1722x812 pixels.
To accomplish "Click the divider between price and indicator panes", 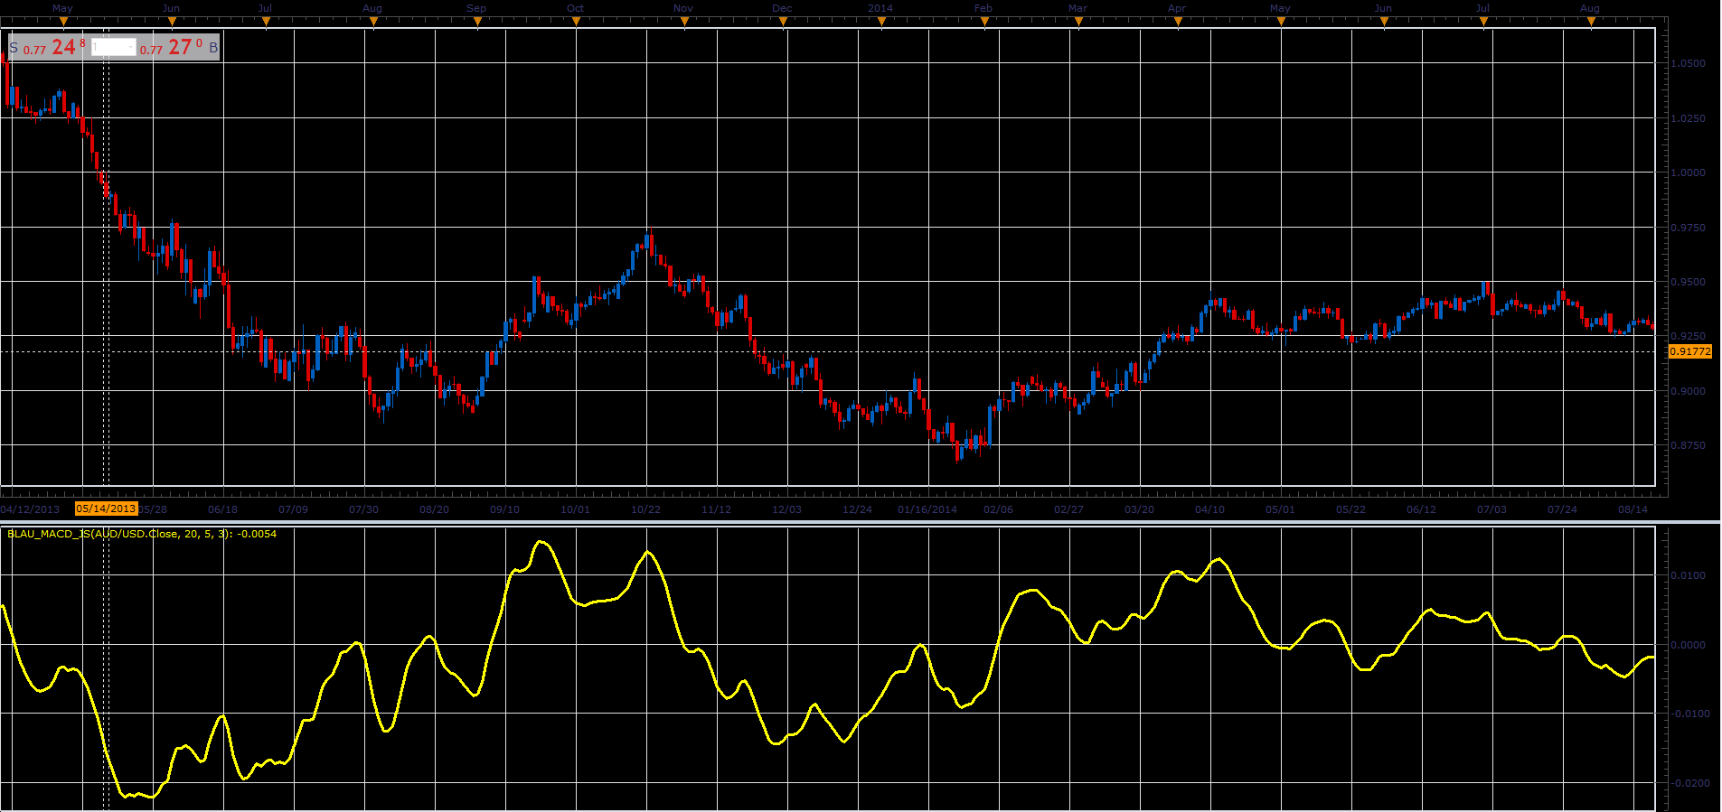I will tap(861, 521).
